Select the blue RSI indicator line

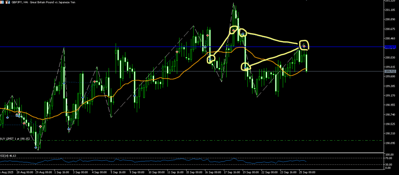click(156, 160)
